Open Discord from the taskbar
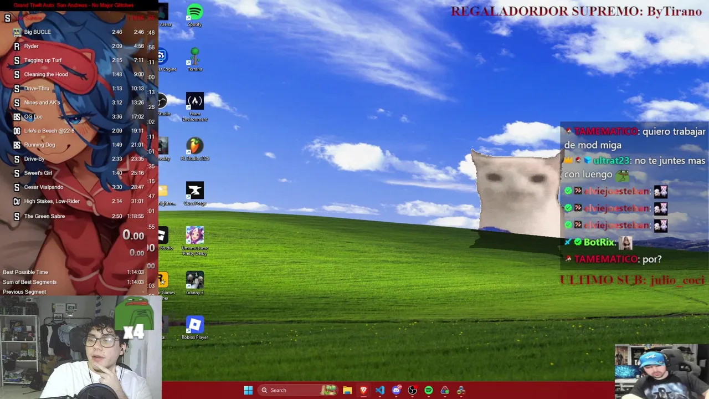Viewport: 709px width, 399px height. (396, 390)
